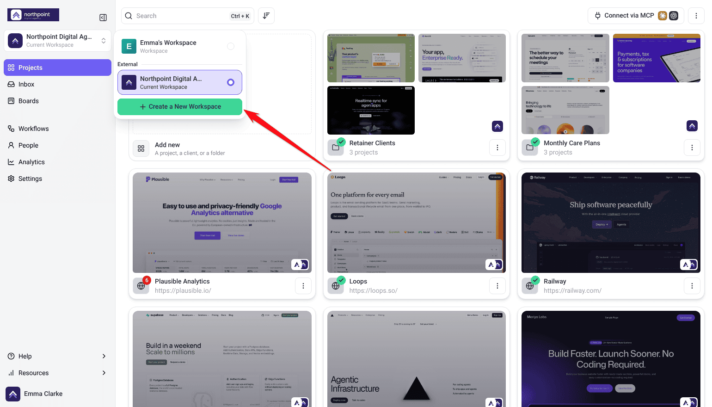712x407 pixels.
Task: Click Connect via MCP button
Action: pos(636,16)
